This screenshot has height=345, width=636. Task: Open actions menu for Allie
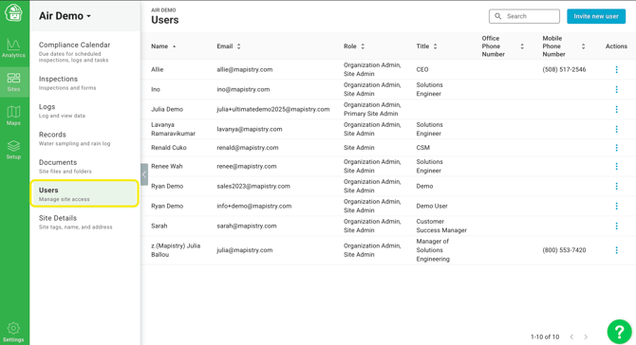click(616, 69)
